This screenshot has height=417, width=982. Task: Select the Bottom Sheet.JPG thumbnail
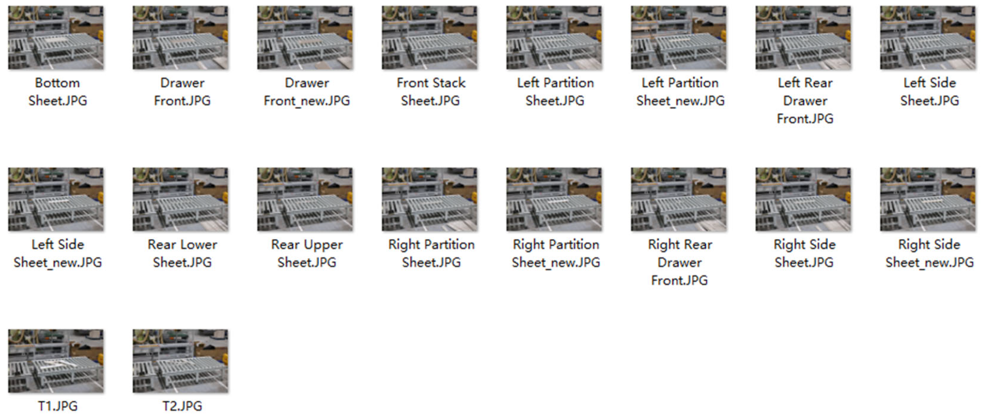coord(56,37)
